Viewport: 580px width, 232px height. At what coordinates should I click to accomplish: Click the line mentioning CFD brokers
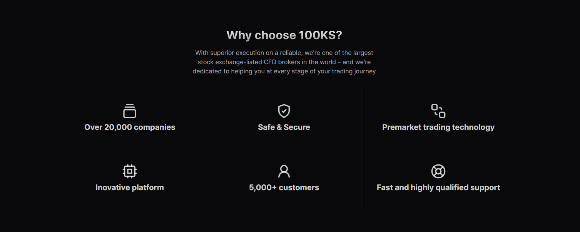(284, 62)
